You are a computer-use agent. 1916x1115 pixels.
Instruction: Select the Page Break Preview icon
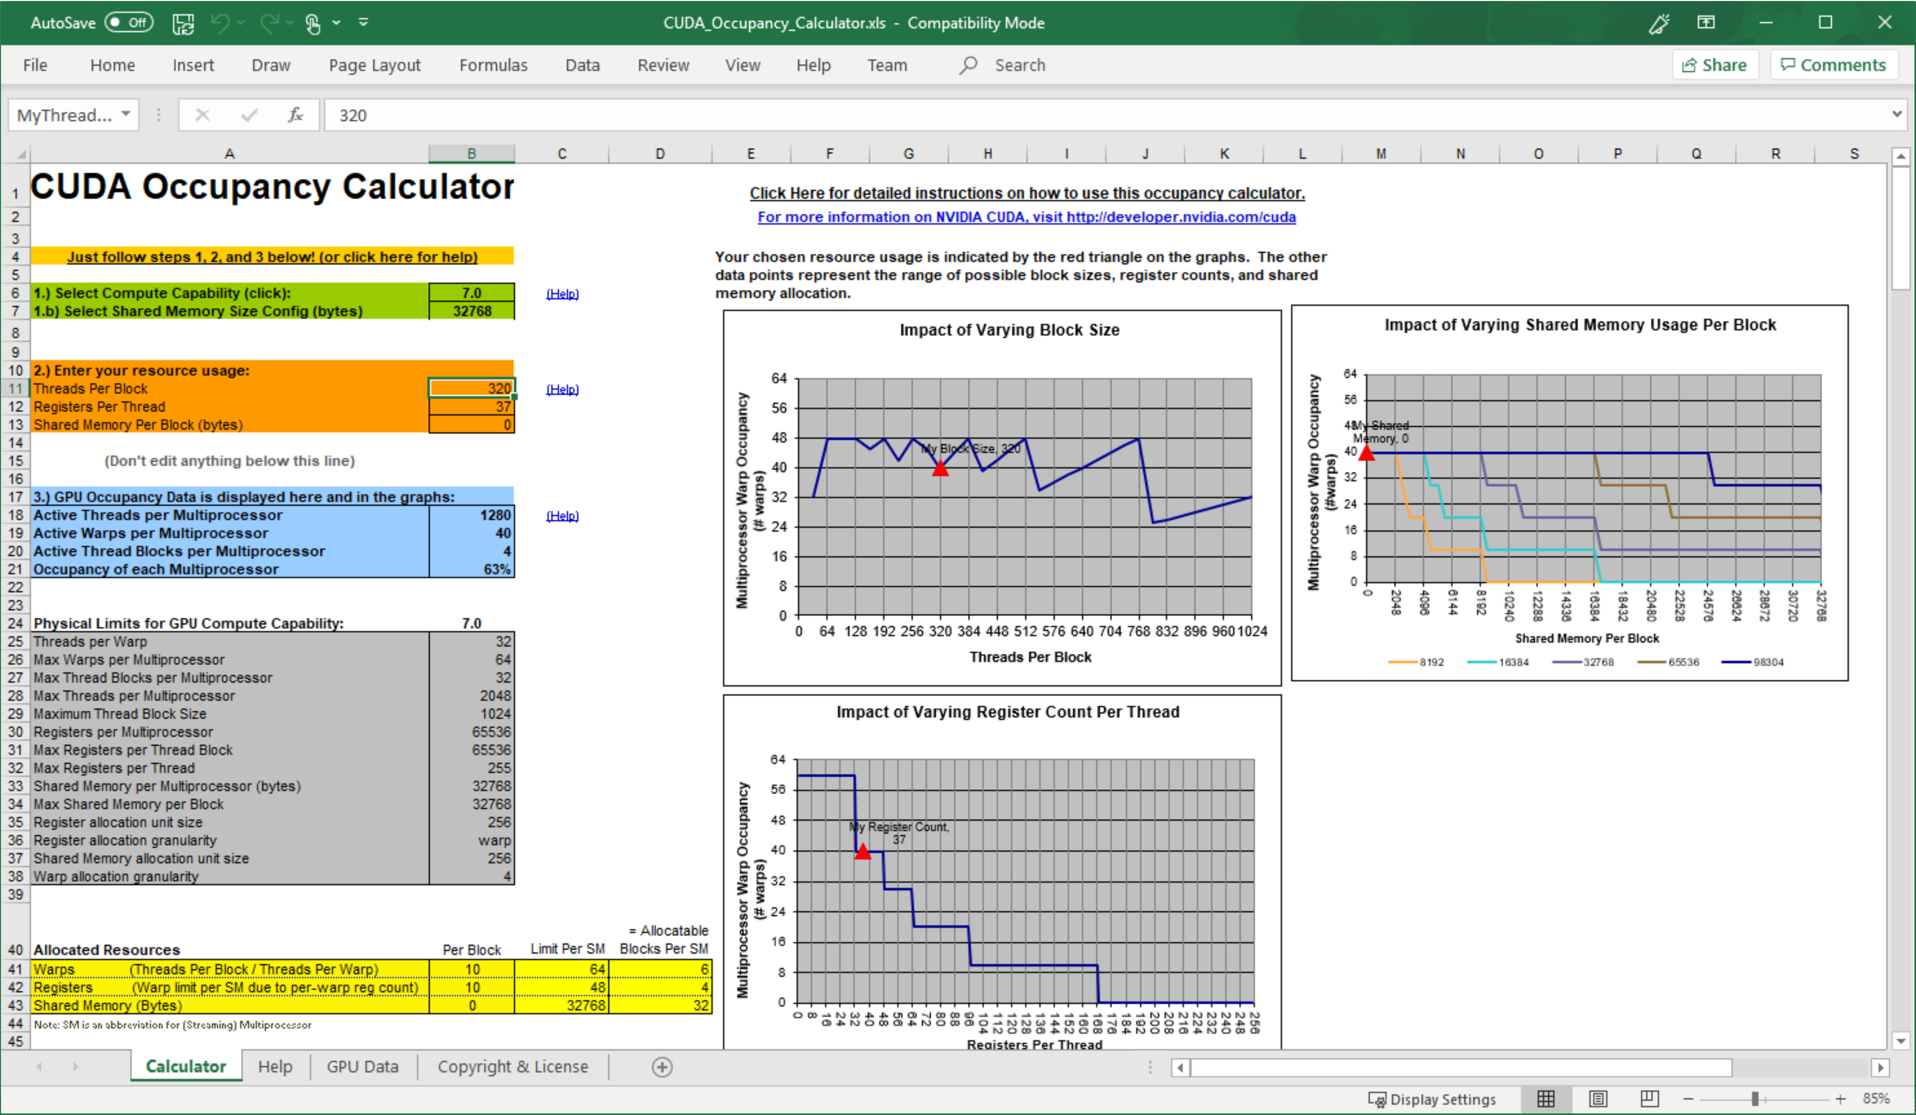click(x=1648, y=1098)
